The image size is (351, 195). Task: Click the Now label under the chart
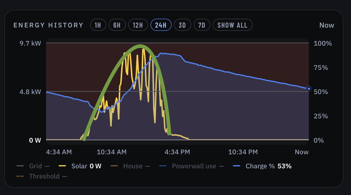click(x=302, y=152)
